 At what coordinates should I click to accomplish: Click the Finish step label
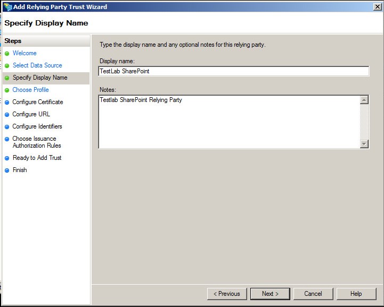click(20, 170)
